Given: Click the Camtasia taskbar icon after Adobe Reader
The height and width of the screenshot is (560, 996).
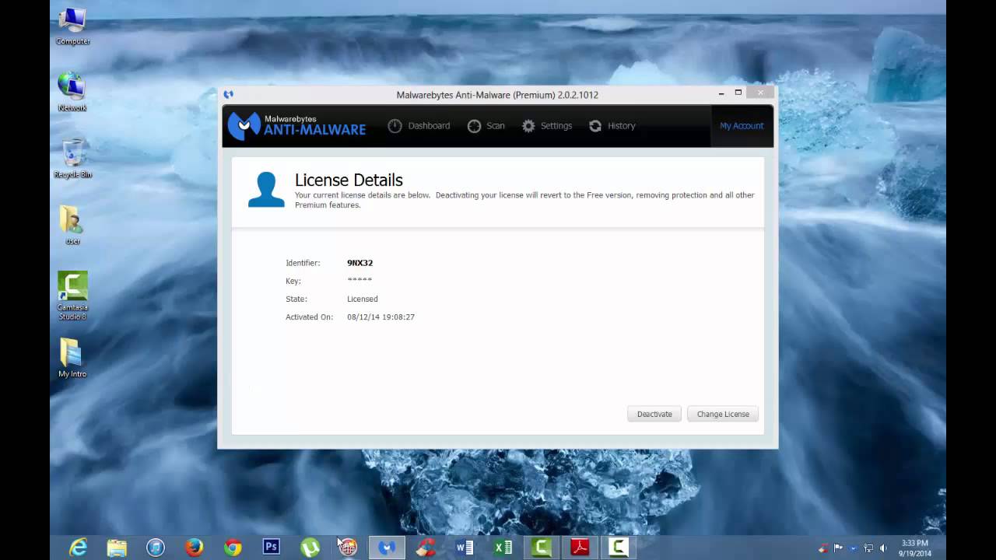Looking at the screenshot, I should coord(619,548).
